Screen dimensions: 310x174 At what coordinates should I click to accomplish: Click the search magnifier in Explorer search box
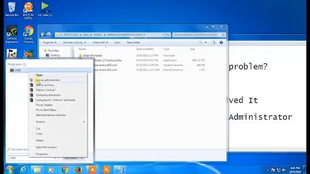[223, 35]
